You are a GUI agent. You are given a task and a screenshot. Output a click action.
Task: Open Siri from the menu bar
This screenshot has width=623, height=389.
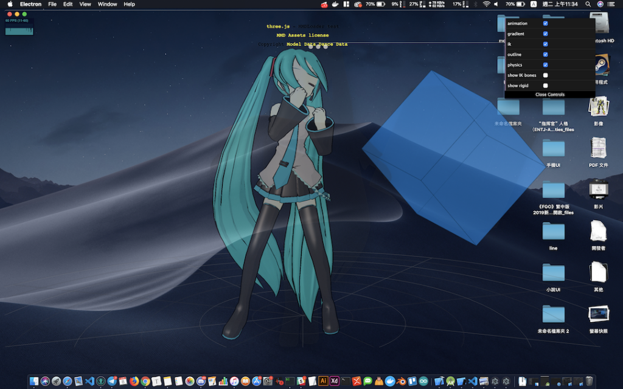pos(600,4)
